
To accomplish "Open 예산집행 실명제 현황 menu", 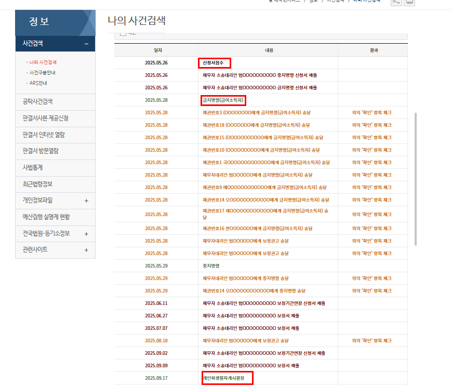I will coord(46,217).
